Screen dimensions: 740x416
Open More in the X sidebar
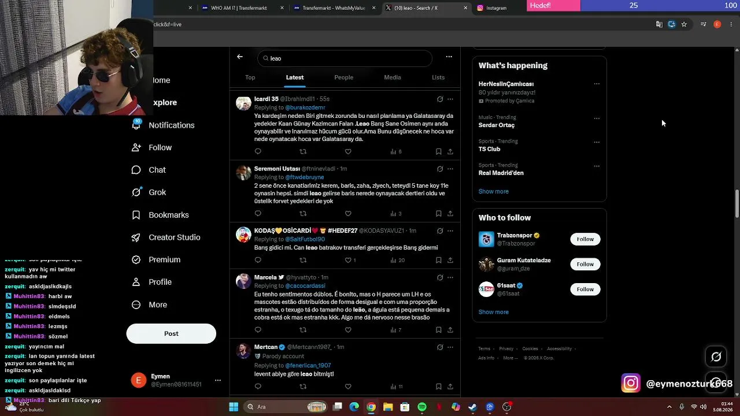(150, 304)
